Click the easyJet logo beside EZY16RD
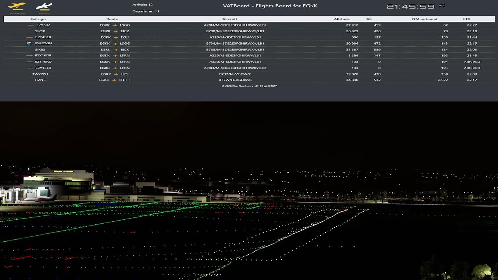Image resolution: width=498 pixels, height=280 pixels. point(29,62)
